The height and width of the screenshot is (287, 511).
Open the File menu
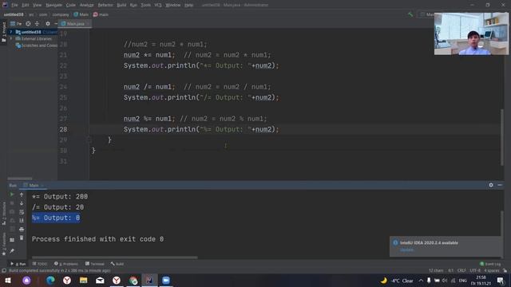[x=14, y=5]
